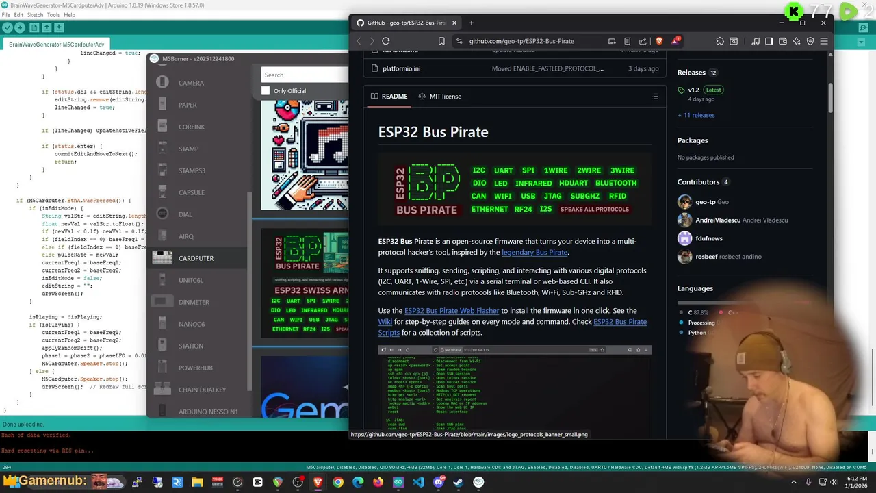
Task: Click the Arduino New sketch icon
Action: (x=34, y=27)
